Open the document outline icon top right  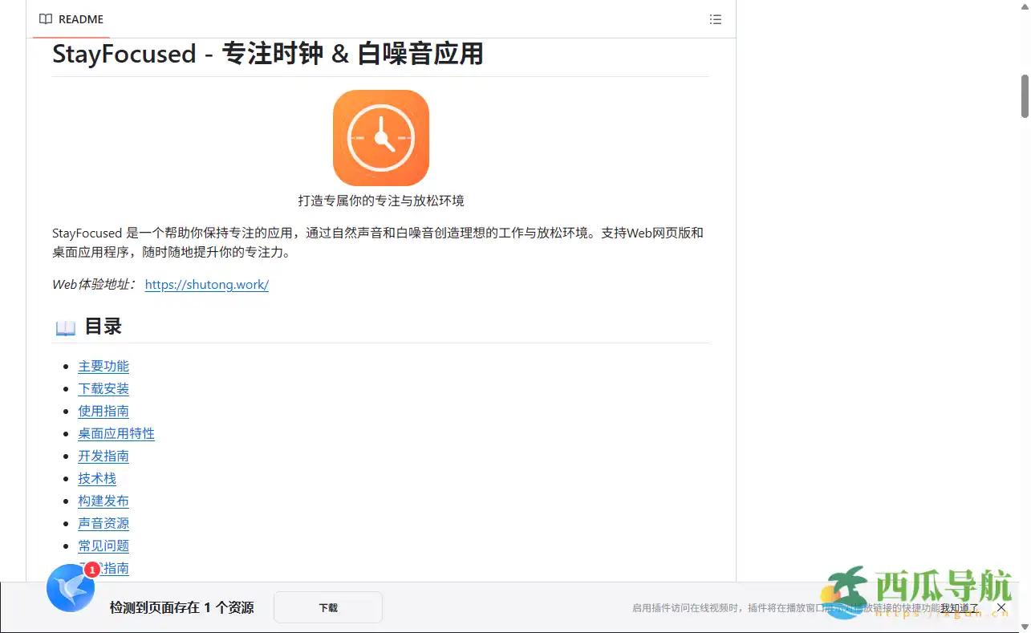point(715,19)
